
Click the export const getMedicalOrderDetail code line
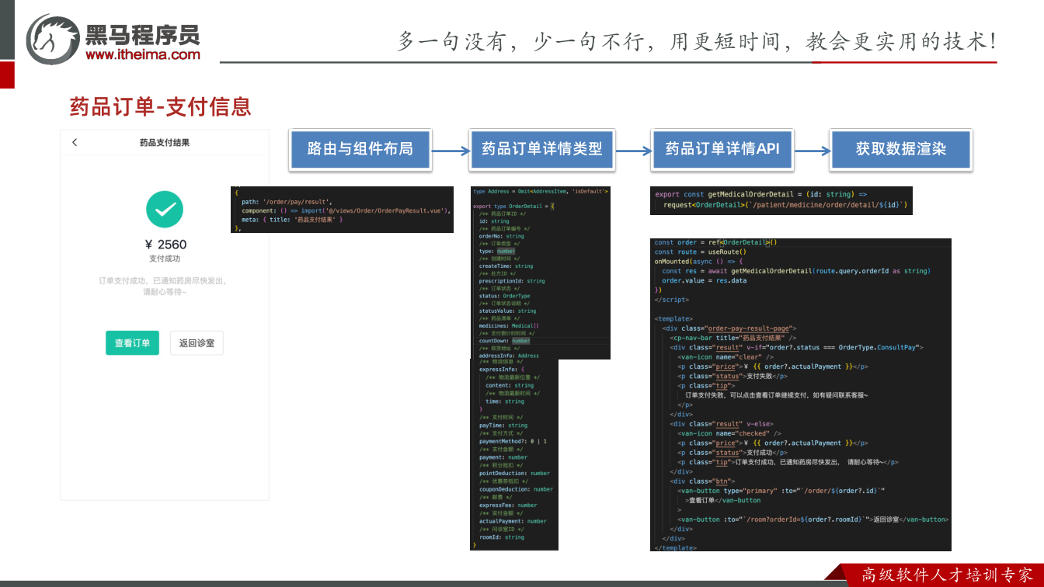(761, 195)
